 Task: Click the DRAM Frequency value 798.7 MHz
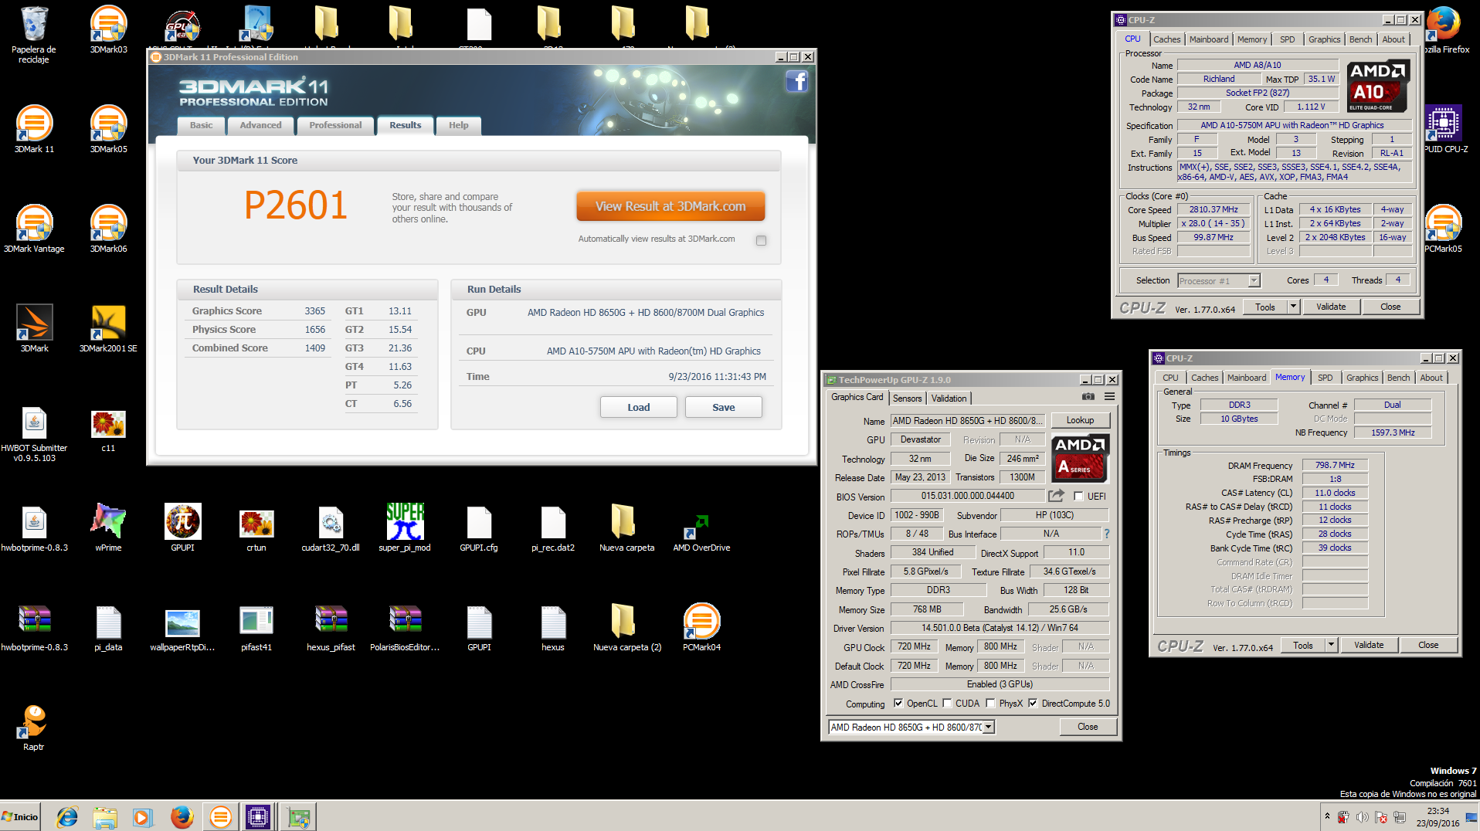(1334, 465)
